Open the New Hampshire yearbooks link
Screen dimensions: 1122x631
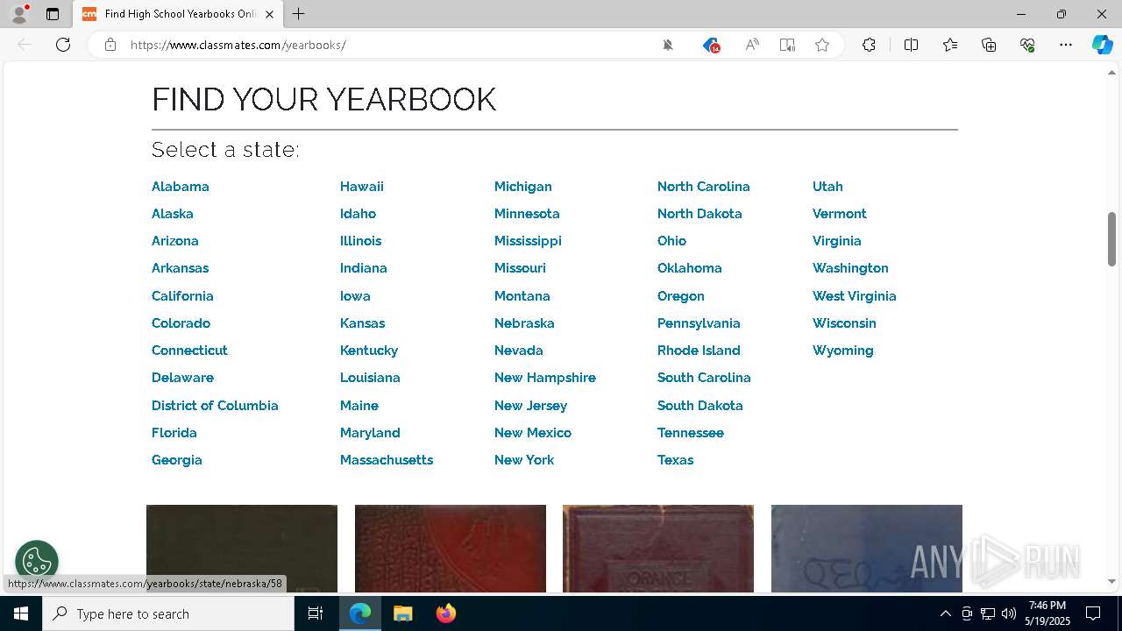(545, 378)
